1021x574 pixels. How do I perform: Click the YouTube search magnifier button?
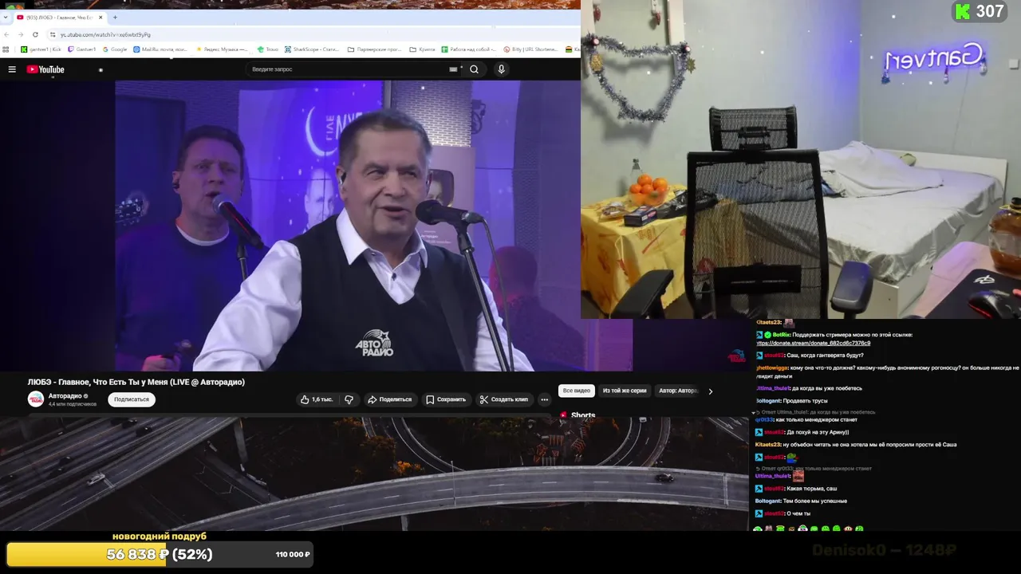(x=474, y=69)
